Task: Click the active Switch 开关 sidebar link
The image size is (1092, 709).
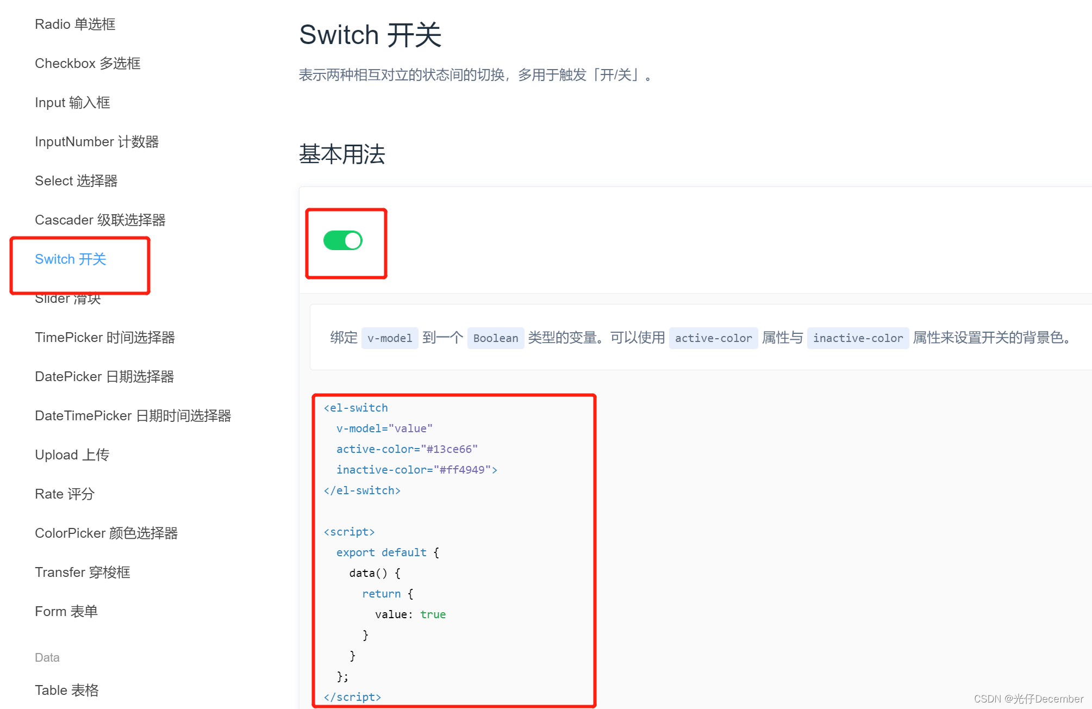Action: coord(70,259)
